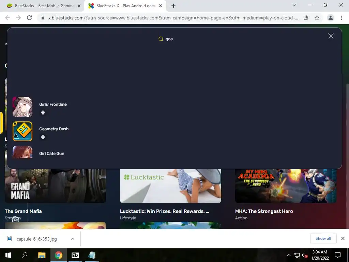Click the Android icon under Geometry Dash

(x=43, y=137)
